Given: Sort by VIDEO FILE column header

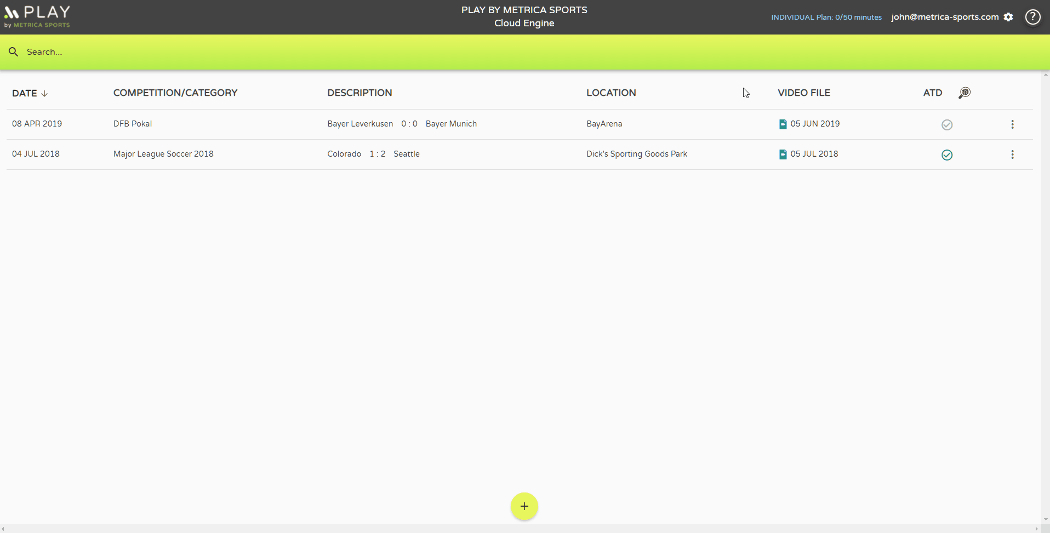Looking at the screenshot, I should click(804, 93).
